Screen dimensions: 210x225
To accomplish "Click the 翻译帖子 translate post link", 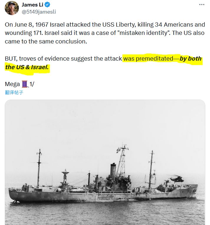I will (14, 93).
